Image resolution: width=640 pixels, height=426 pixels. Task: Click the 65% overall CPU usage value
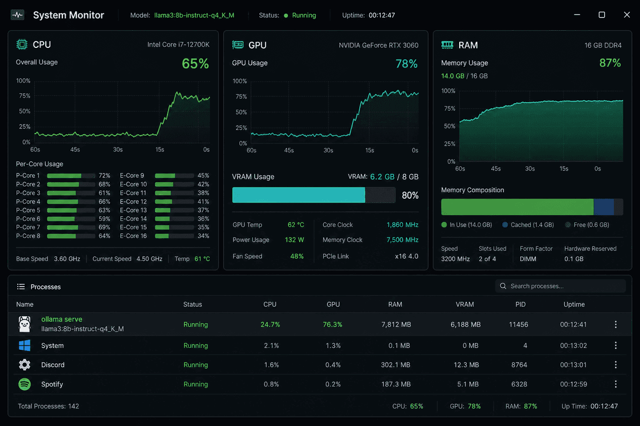195,64
